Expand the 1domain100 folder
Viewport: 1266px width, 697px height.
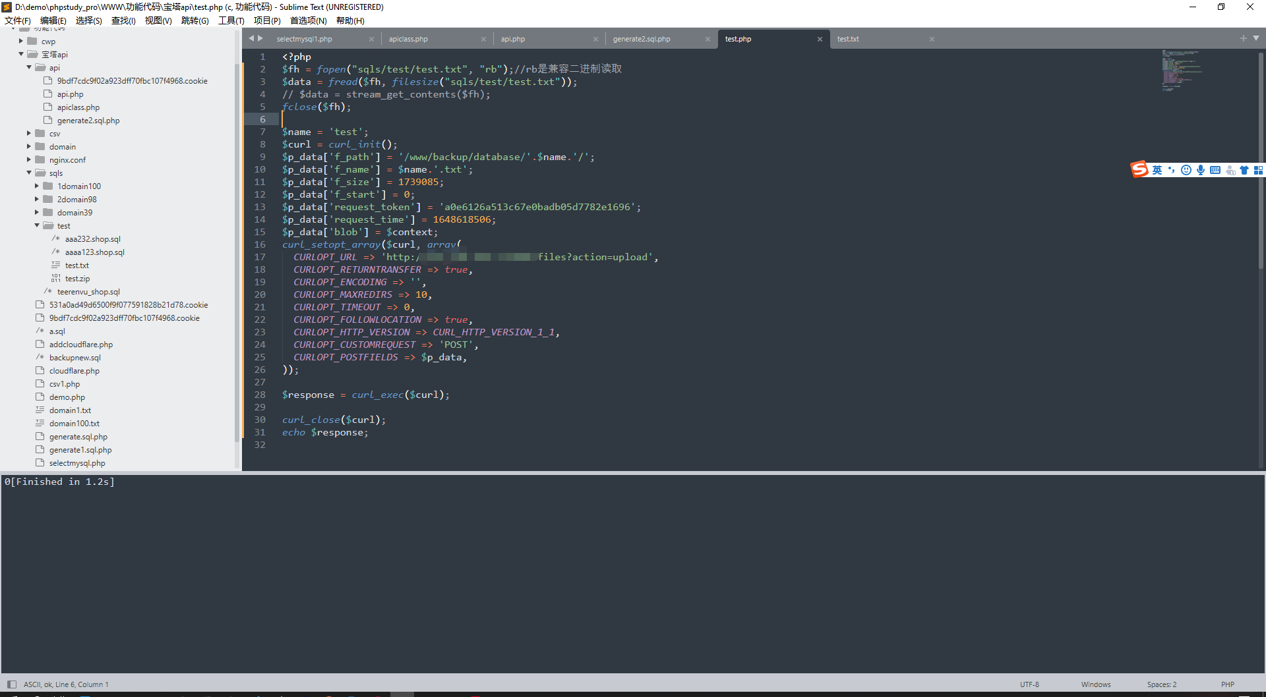tap(37, 186)
